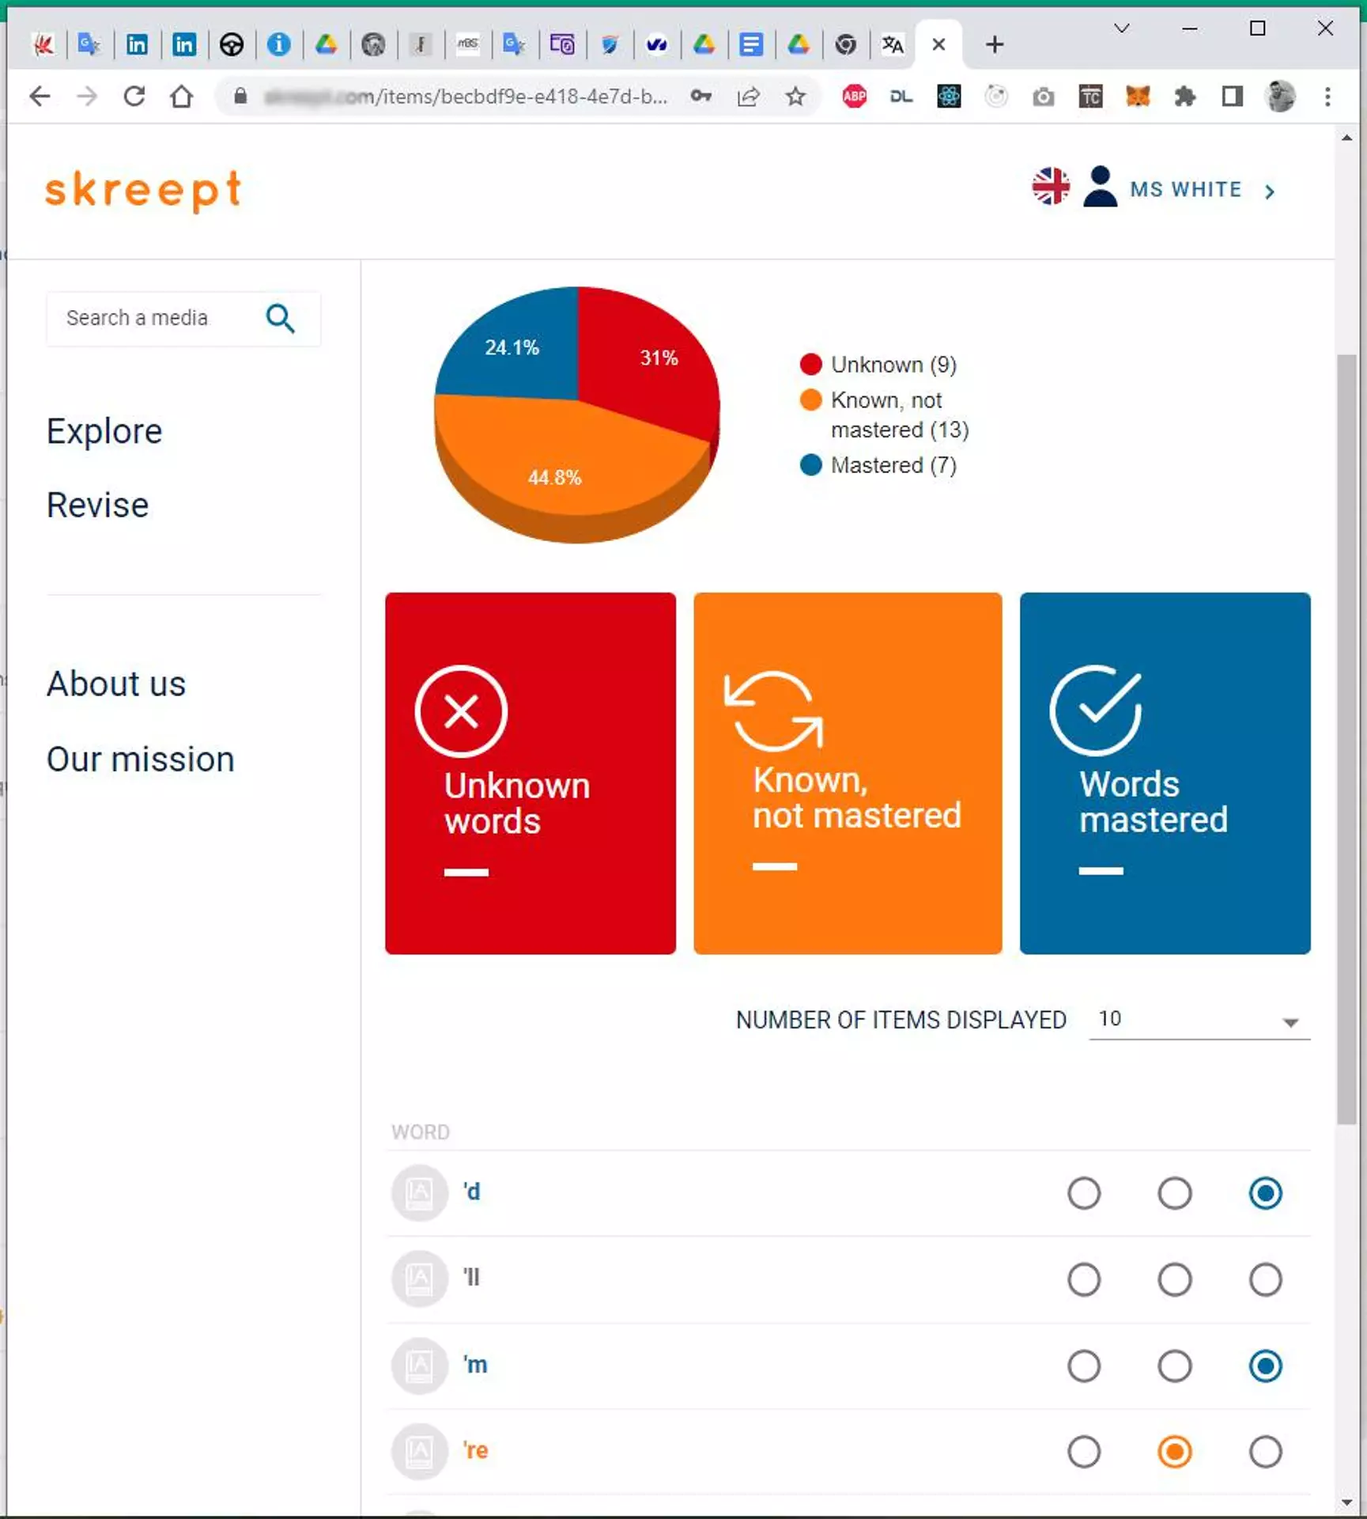Expand the MS WHITE account chevron
Viewport: 1367px width, 1519px height.
pyautogui.click(x=1271, y=191)
